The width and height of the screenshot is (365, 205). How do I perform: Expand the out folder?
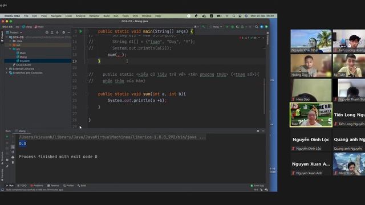[x=10, y=45]
